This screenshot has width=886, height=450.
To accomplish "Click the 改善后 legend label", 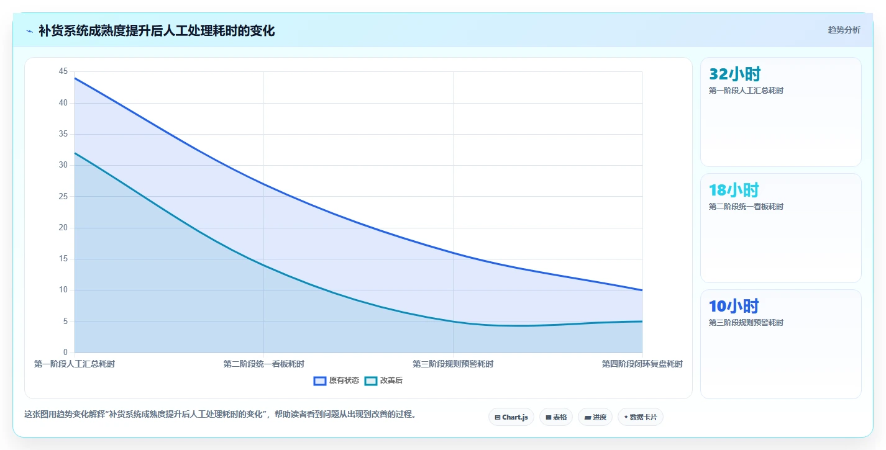I will pyautogui.click(x=391, y=380).
